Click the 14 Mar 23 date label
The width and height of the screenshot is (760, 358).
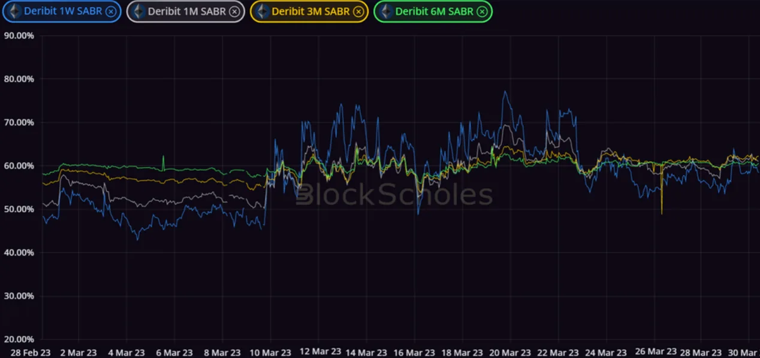pyautogui.click(x=366, y=353)
